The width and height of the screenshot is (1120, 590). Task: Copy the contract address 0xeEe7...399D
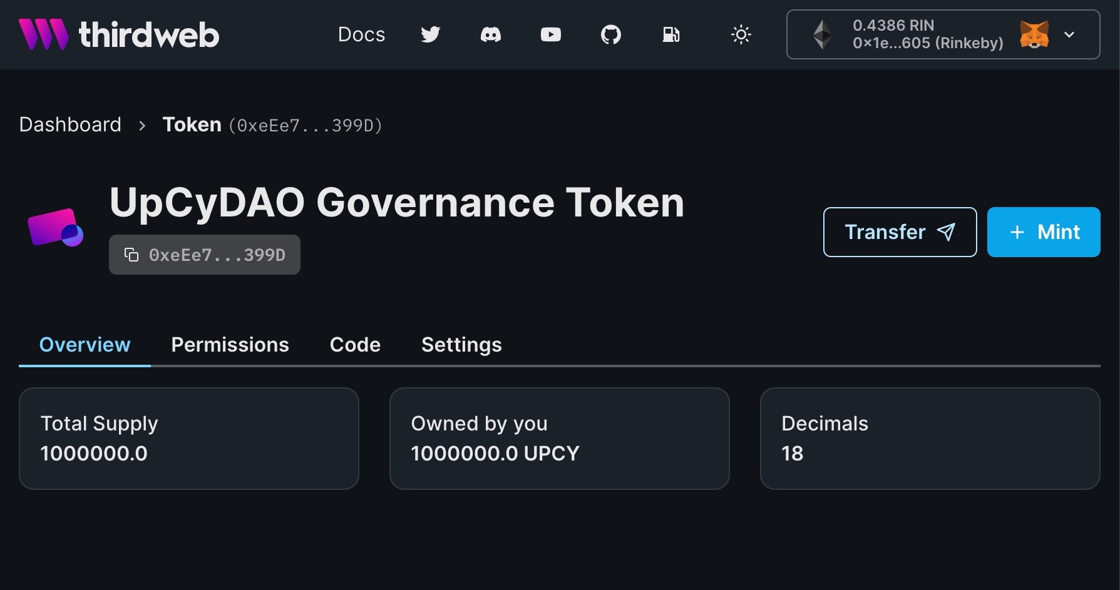[204, 255]
